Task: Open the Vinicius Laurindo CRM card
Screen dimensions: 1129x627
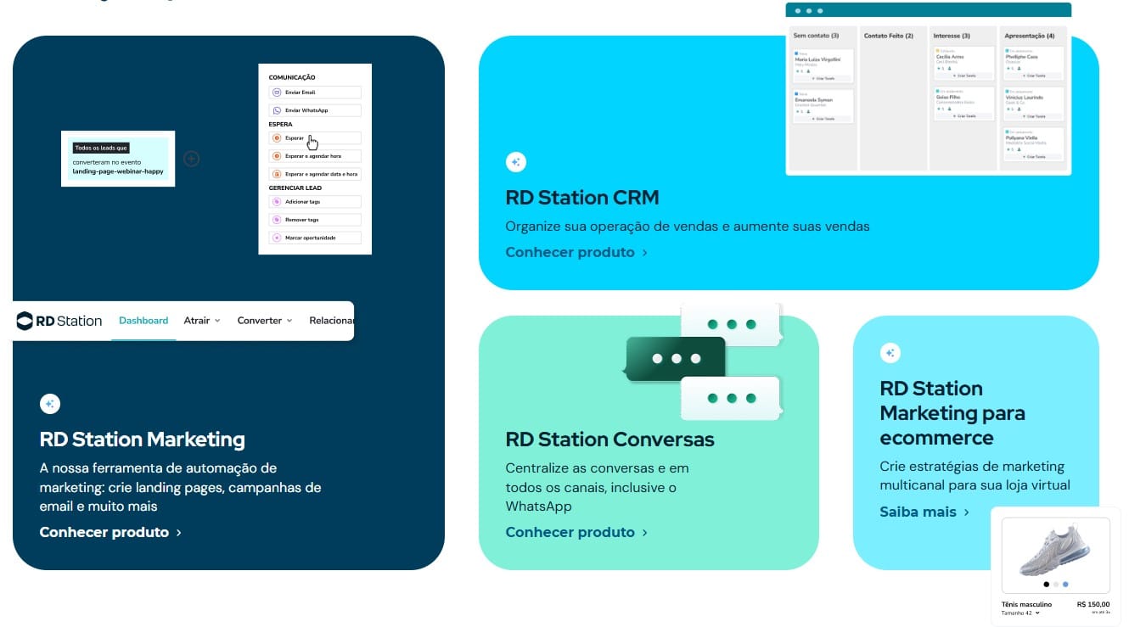Action: point(1033,104)
